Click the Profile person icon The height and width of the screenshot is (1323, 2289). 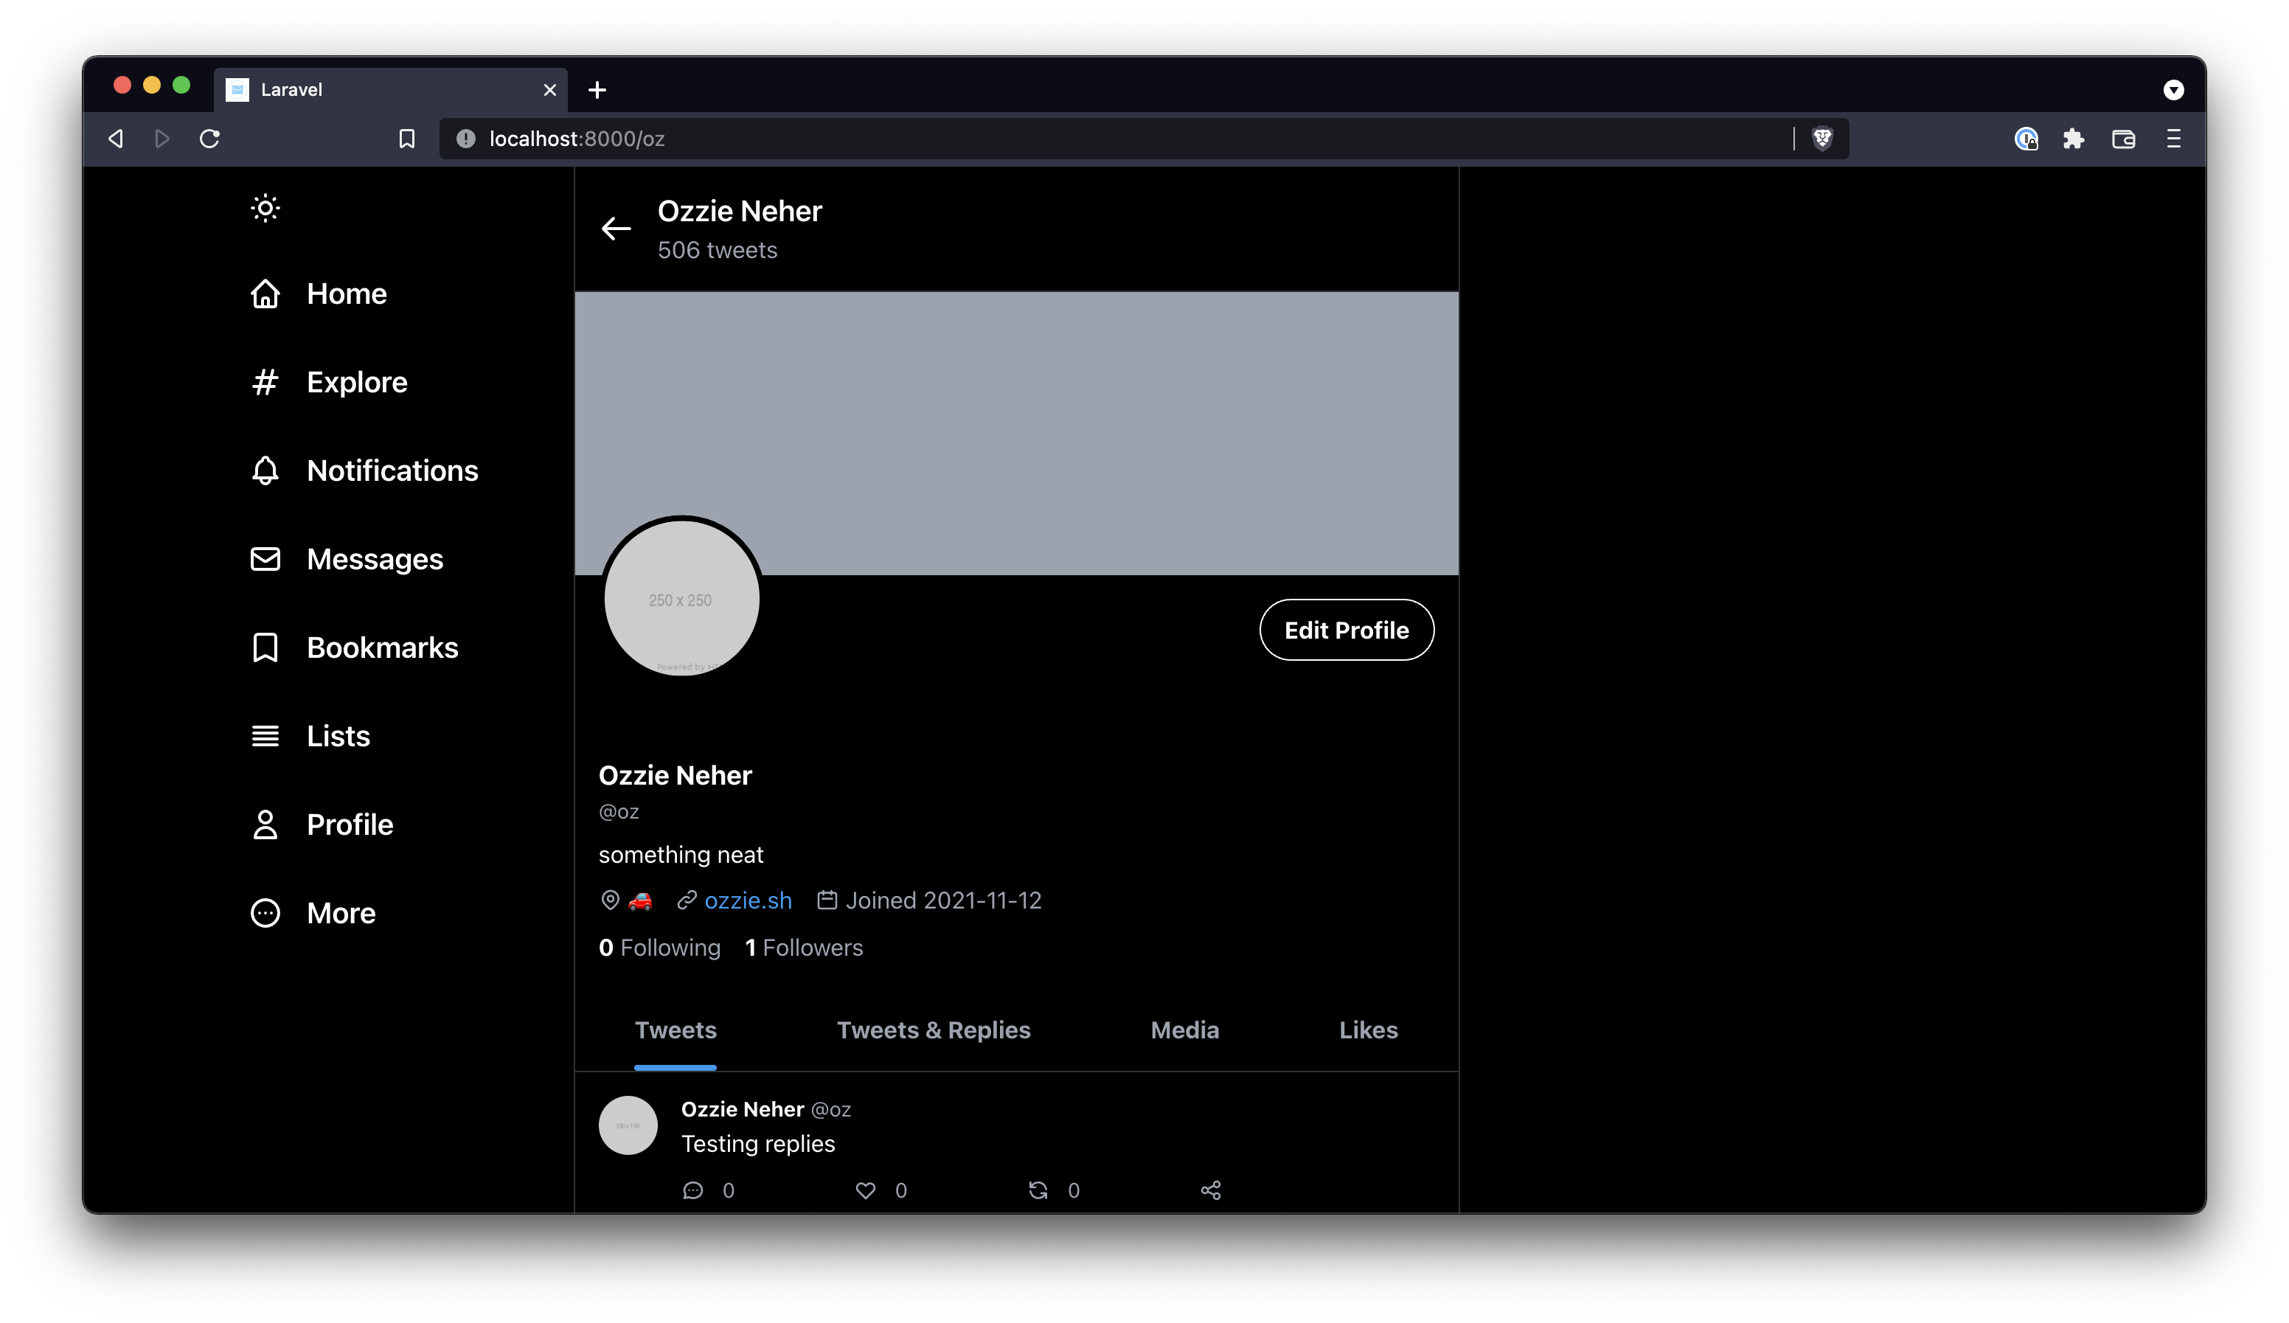265,824
